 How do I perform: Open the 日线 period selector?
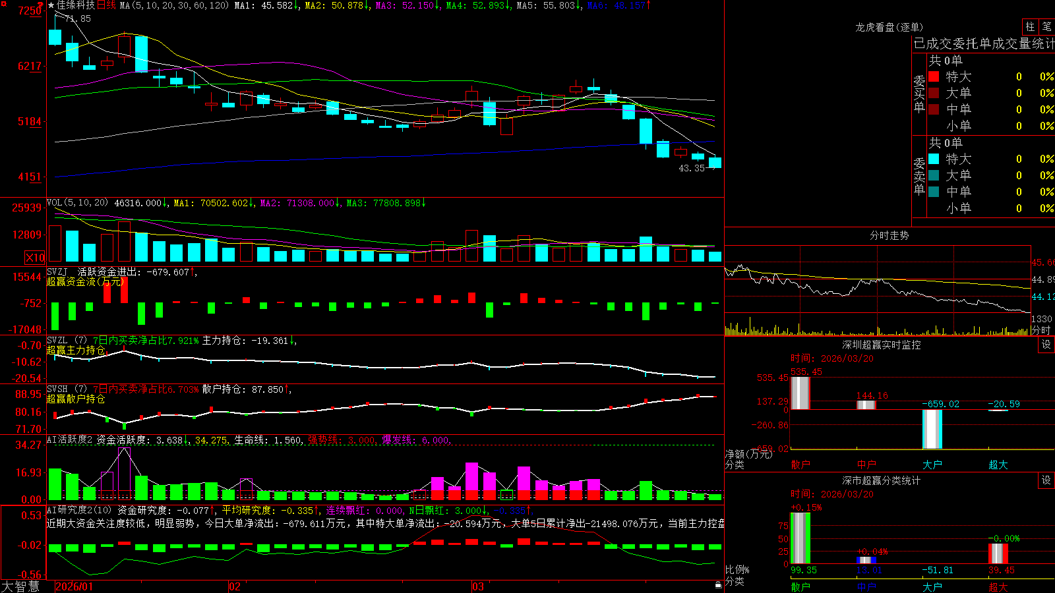click(x=106, y=5)
